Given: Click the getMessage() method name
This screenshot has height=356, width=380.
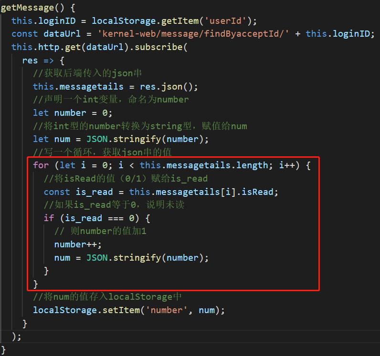Looking at the screenshot, I should click(32, 8).
